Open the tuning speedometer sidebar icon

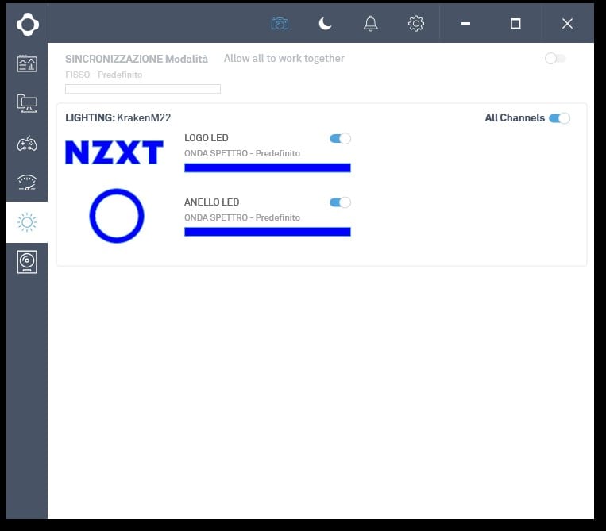point(27,183)
